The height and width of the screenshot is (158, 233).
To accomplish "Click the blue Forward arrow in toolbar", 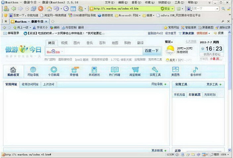I will 21,9.
